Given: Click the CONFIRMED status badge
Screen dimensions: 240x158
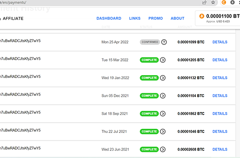Looking at the screenshot, I should pyautogui.click(x=150, y=42).
